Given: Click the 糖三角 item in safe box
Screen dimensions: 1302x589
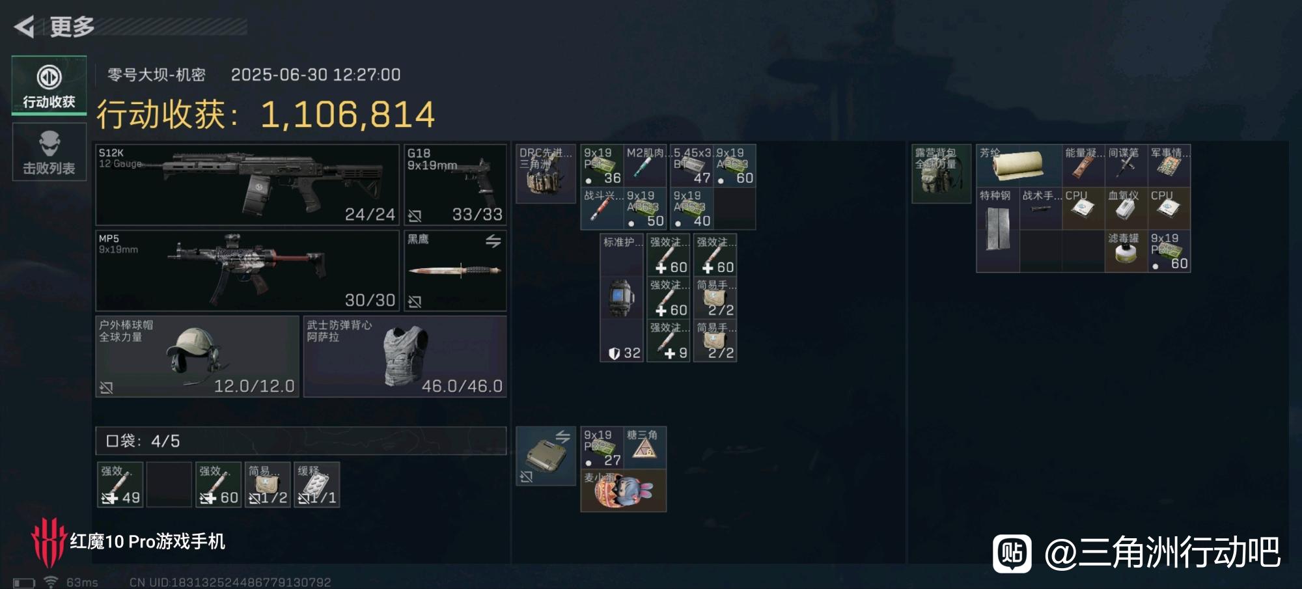Looking at the screenshot, I should [x=644, y=448].
